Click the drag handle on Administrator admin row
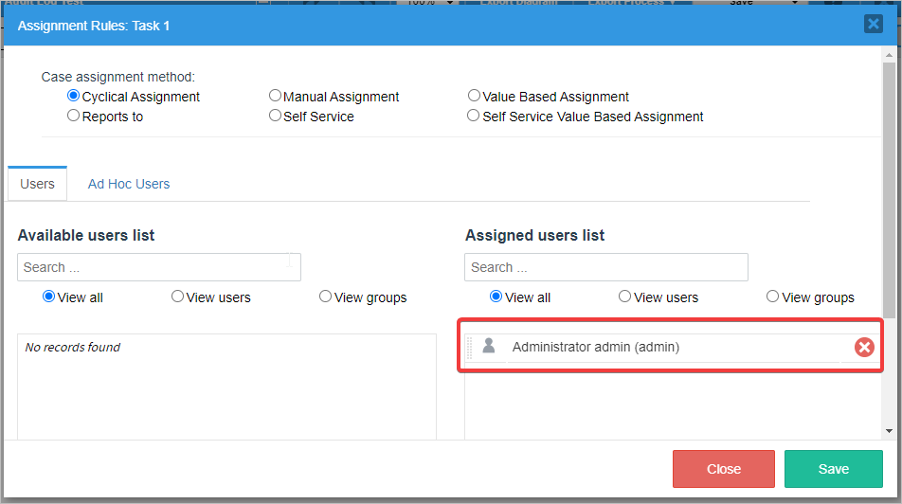The height and width of the screenshot is (504, 902). 470,348
